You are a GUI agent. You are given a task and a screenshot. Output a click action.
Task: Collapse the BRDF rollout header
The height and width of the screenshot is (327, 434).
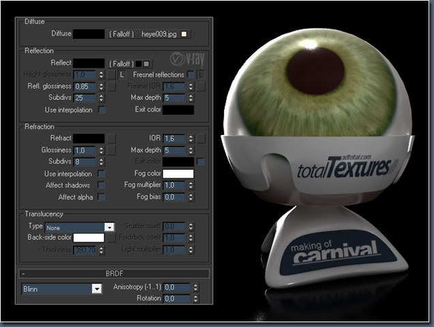[114, 274]
